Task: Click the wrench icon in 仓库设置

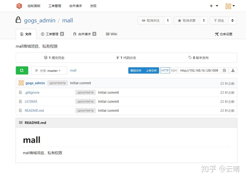Action: coord(217,34)
